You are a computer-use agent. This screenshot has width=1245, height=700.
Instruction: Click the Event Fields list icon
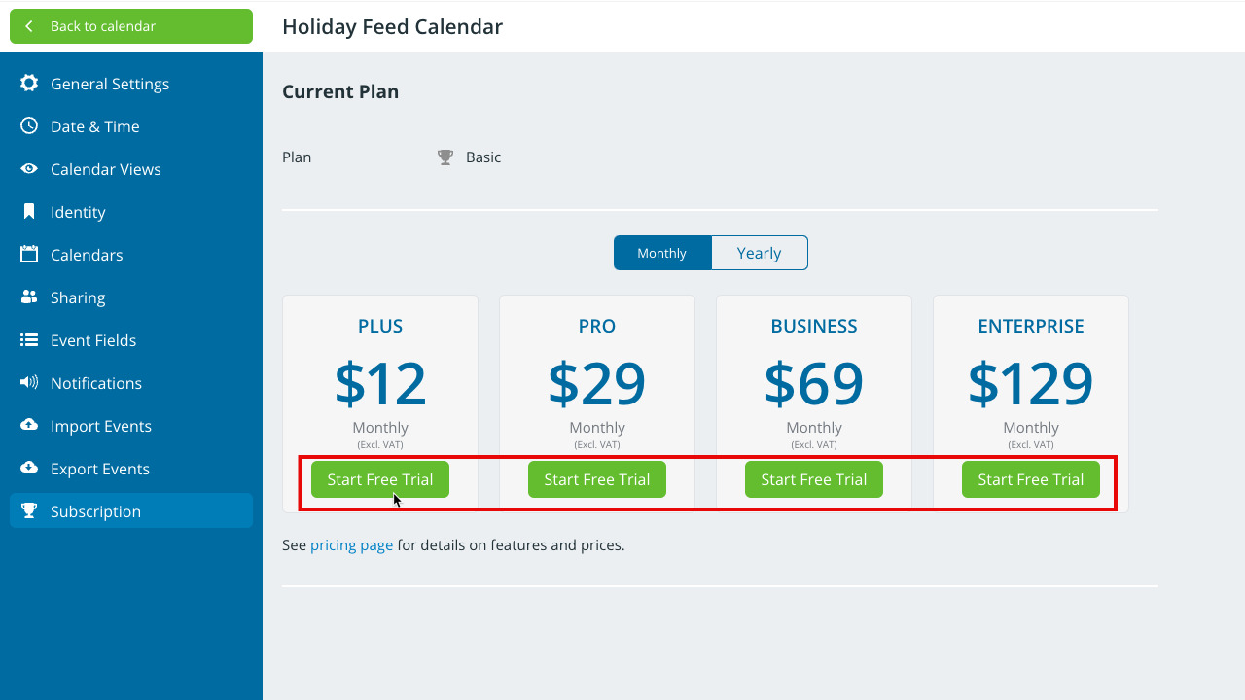point(29,340)
